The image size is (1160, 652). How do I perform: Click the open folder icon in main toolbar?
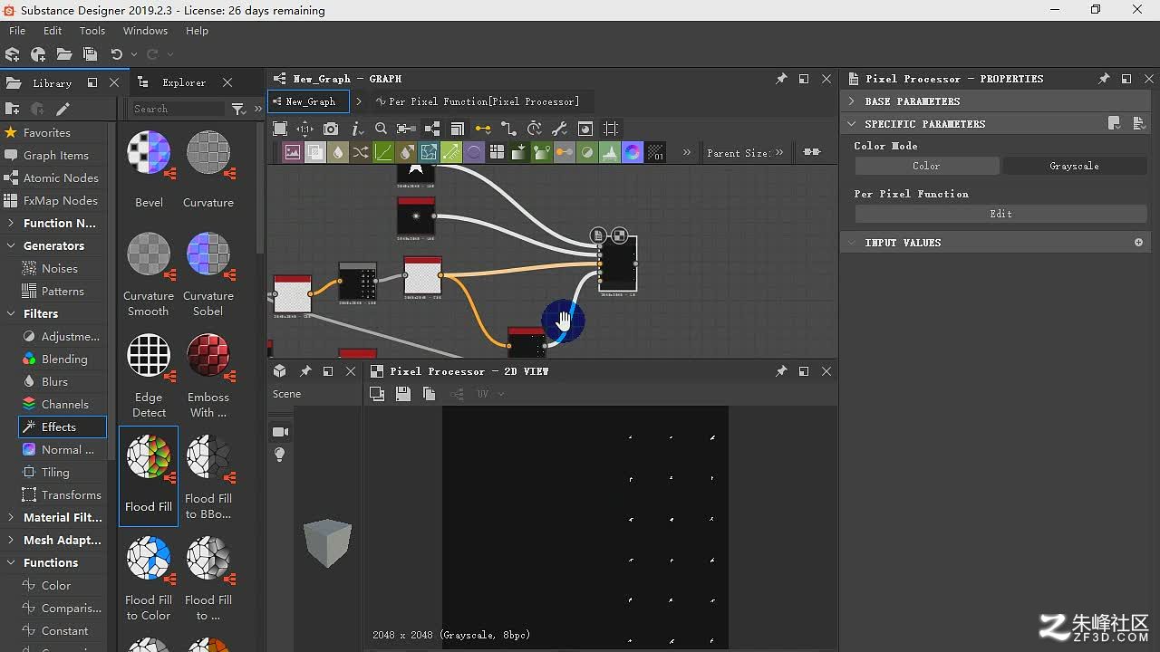click(x=64, y=54)
